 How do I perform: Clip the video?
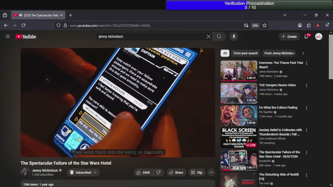coord(196,172)
